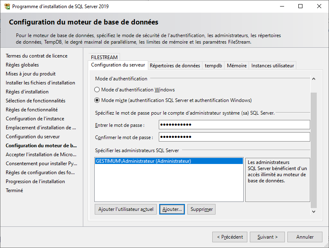Click the Règles d'installation step
Screen dimensions: 329x248
pos(27,92)
